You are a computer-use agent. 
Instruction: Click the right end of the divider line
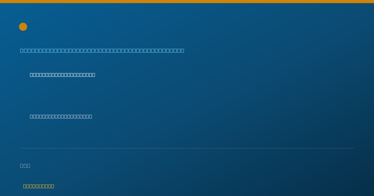point(353,148)
